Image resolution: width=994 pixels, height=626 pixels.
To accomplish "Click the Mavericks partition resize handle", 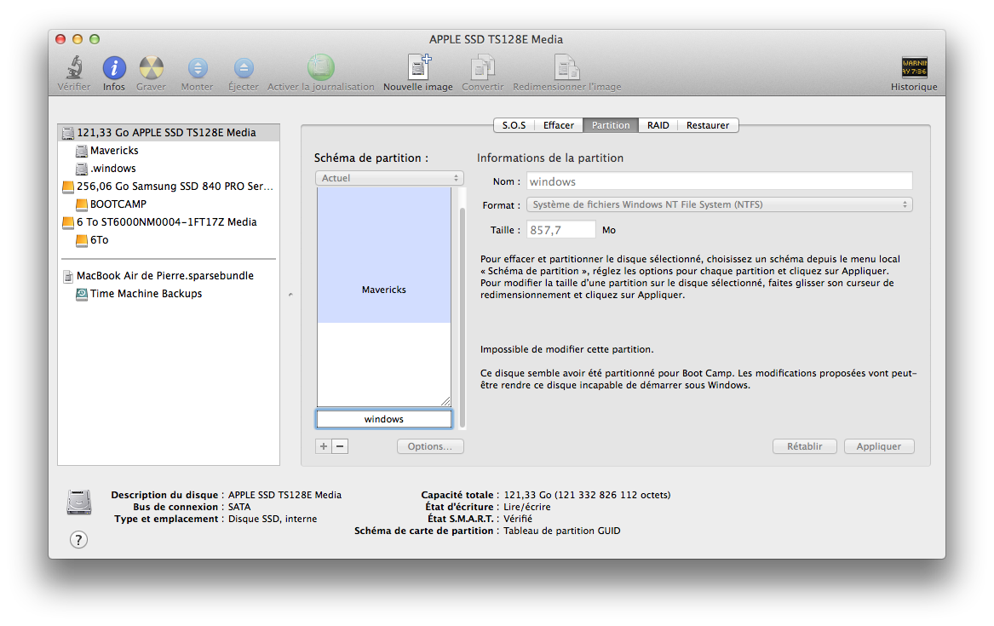I will 445,401.
